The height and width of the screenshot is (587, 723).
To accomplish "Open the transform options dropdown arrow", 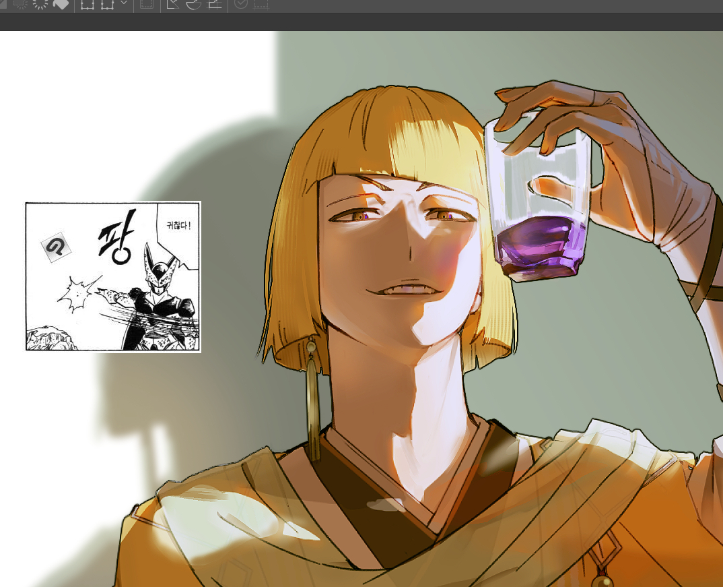I will (124, 3).
